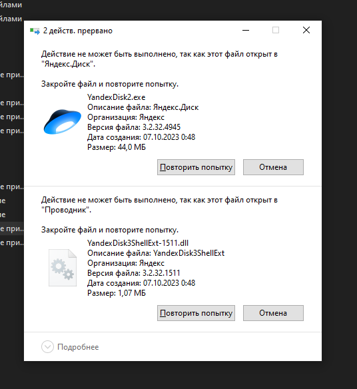This screenshot has width=357, height=389.
Task: Click the YandexDisk3ShellExt-1511.dll file name
Action: pyautogui.click(x=138, y=243)
